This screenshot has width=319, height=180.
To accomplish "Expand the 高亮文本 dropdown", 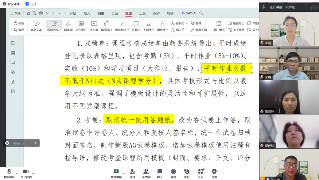I will [x=37, y=30].
